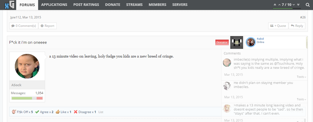Click the post's side handle tab
This screenshot has width=313, height=122.
coord(307,43)
